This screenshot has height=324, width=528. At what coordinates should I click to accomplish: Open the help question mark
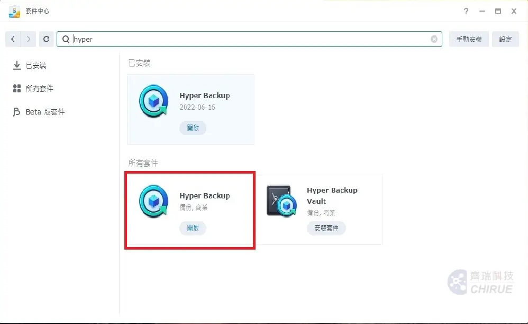coord(466,11)
